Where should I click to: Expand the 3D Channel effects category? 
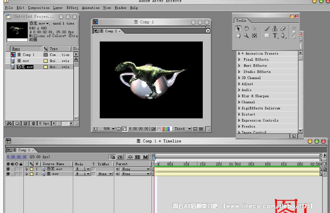(x=239, y=78)
